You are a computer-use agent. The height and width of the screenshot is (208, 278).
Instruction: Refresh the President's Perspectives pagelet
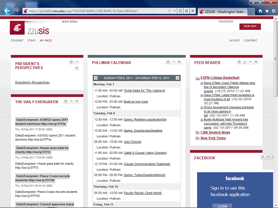(x=71, y=62)
